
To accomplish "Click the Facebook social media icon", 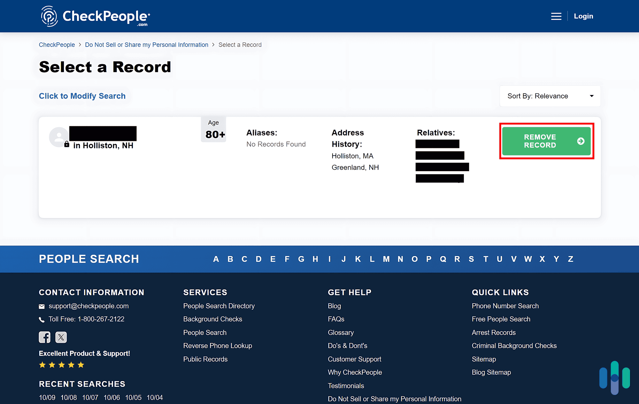I will pos(45,337).
